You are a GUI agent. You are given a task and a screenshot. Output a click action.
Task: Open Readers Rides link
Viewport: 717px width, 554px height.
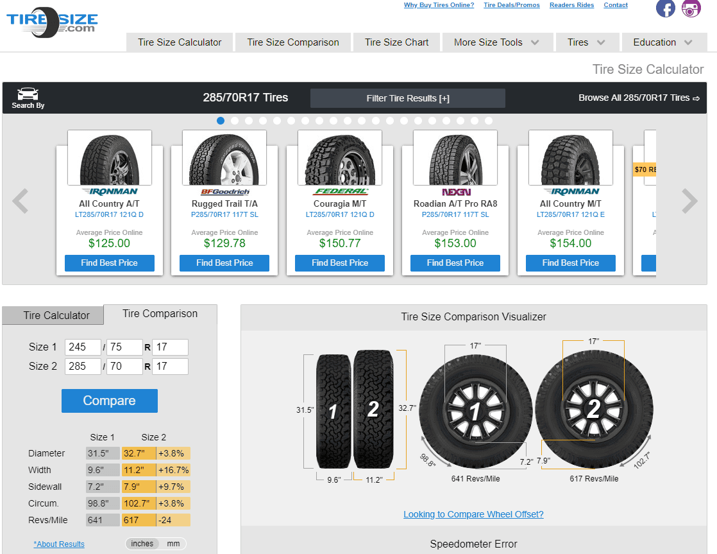click(571, 5)
